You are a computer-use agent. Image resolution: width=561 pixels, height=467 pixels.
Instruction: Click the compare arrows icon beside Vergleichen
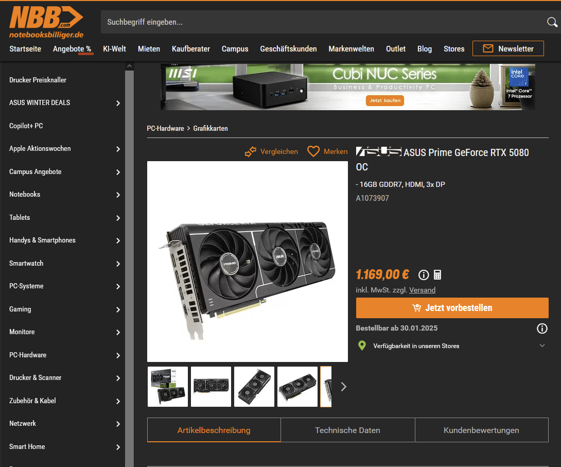coord(251,152)
